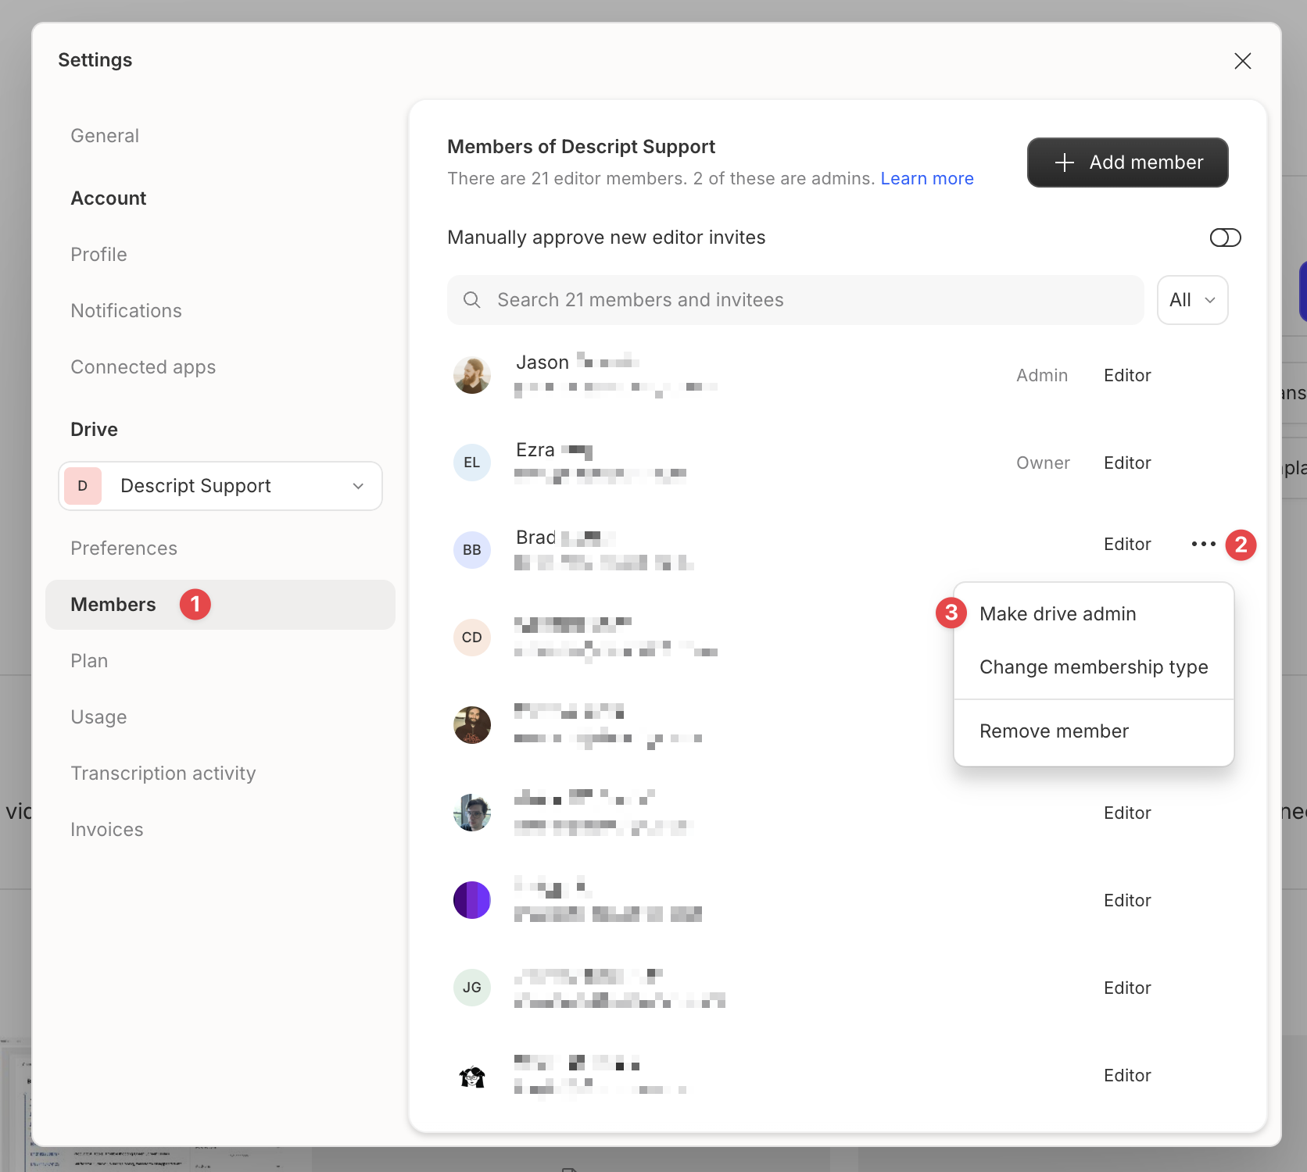Go to the Invoices section

click(x=107, y=830)
